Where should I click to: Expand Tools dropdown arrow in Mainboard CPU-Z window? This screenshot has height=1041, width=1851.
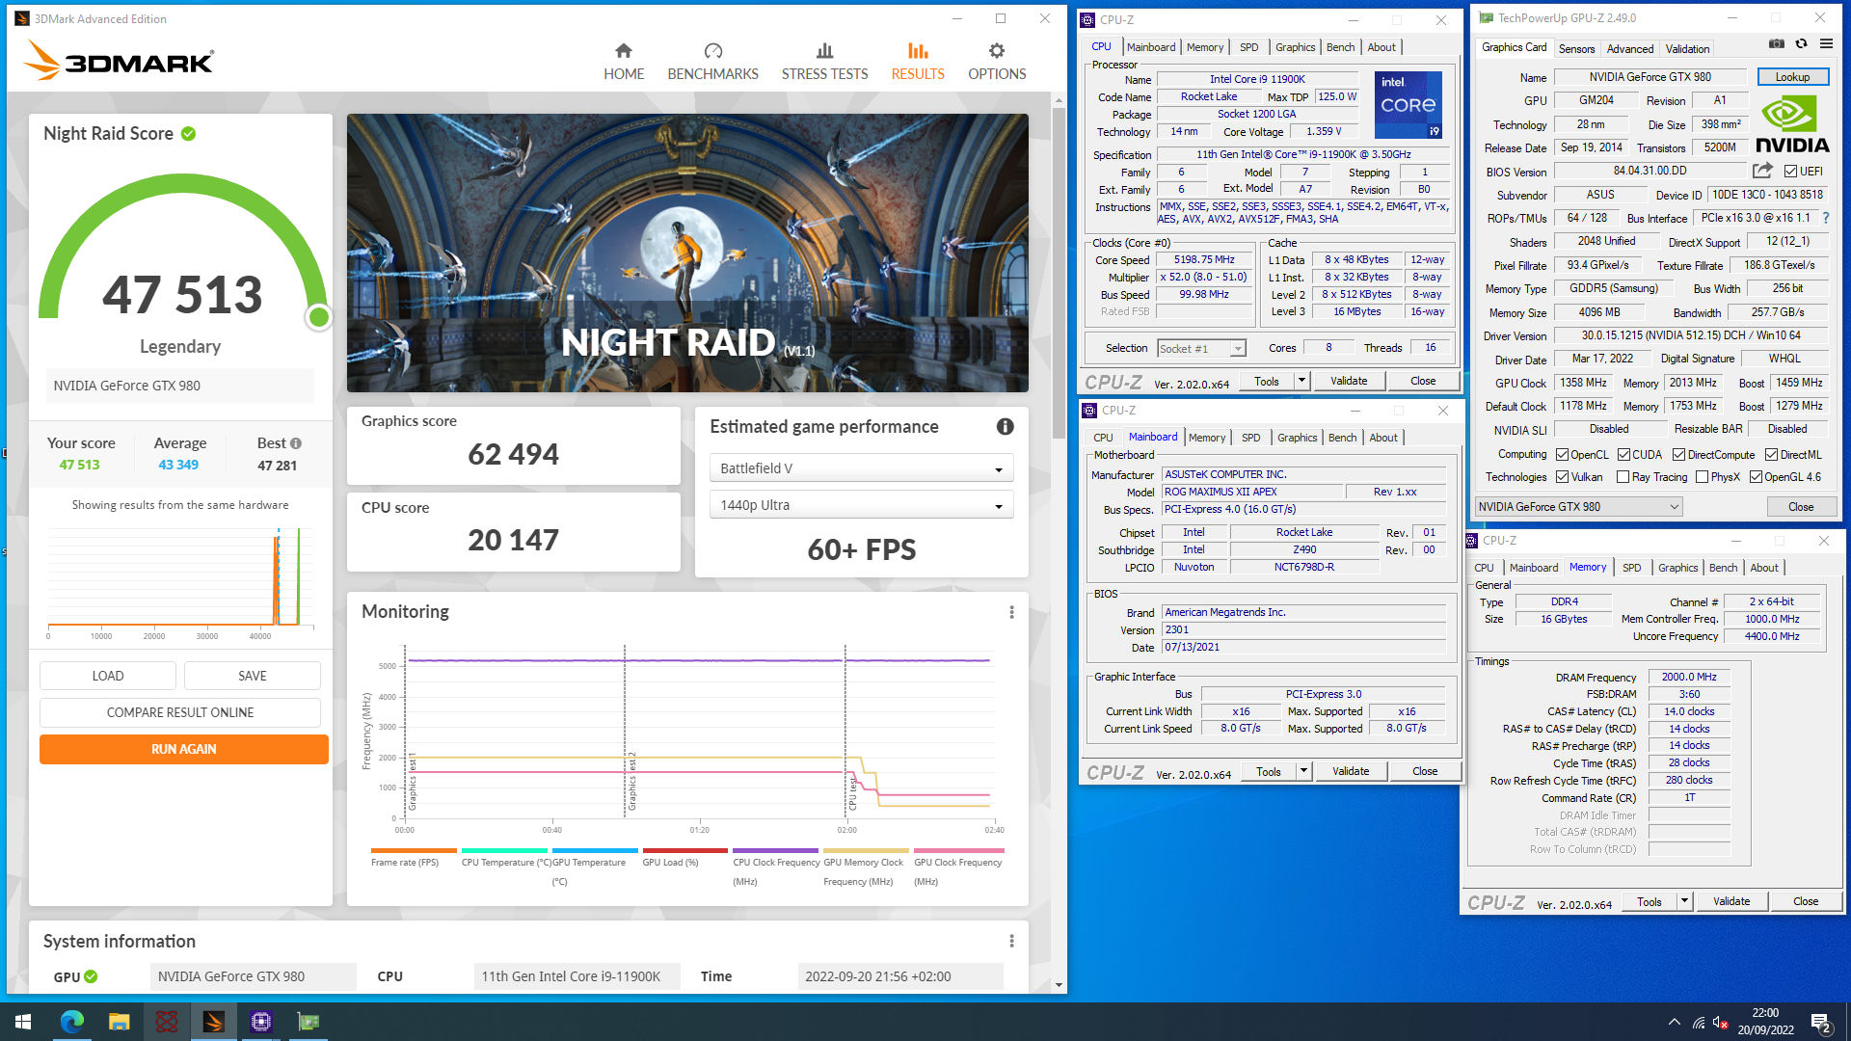(x=1302, y=771)
